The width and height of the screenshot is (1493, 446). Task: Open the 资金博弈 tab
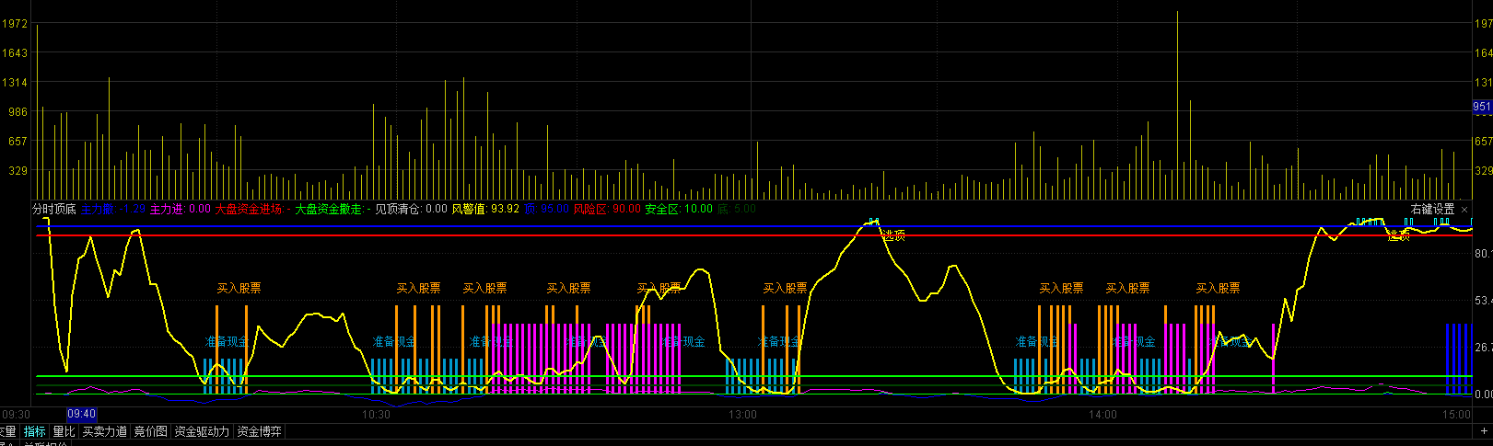259,431
